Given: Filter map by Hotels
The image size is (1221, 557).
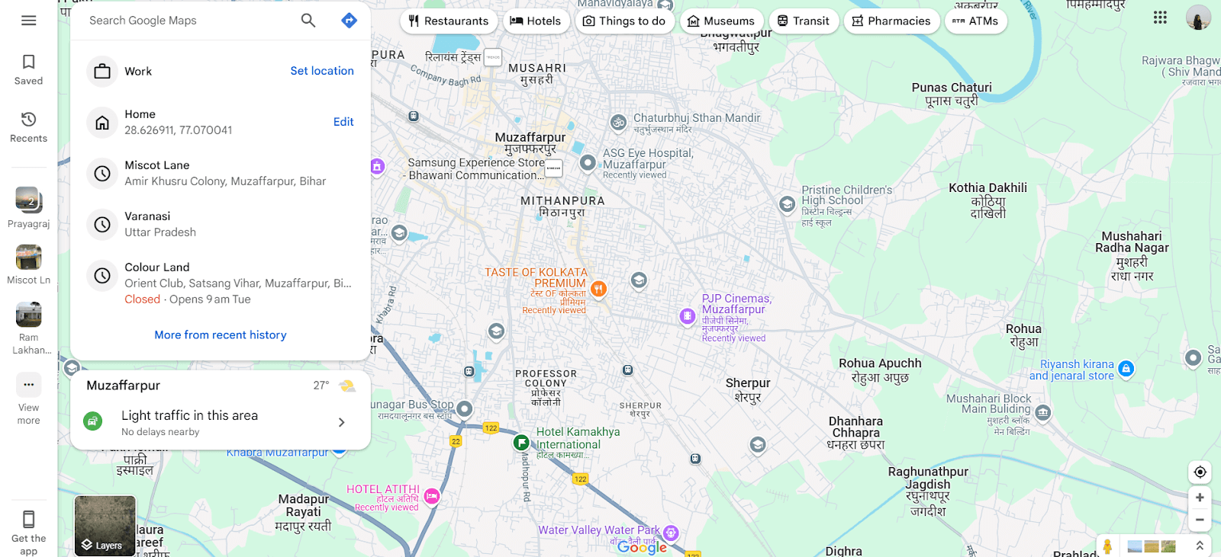Looking at the screenshot, I should click(x=536, y=21).
